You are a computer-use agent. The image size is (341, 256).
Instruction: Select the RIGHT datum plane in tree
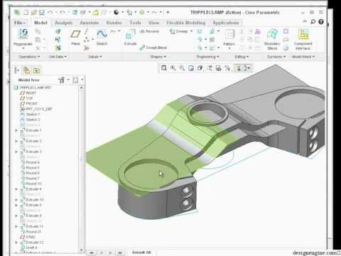pyautogui.click(x=28, y=93)
